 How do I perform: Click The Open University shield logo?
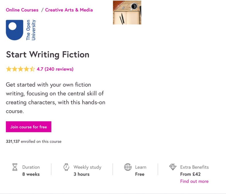point(14,30)
